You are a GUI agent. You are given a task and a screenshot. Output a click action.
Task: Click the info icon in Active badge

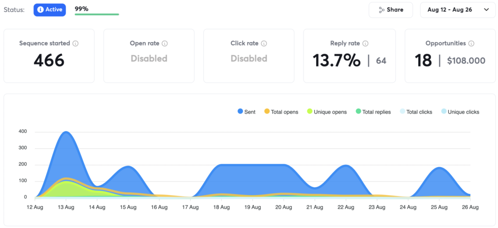pos(40,10)
